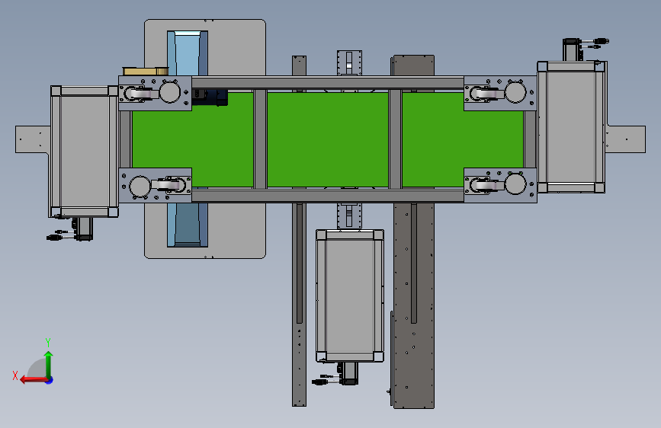The height and width of the screenshot is (428, 661).
Task: Select the gray enclosure below the conveyor center
Action: tap(350, 295)
